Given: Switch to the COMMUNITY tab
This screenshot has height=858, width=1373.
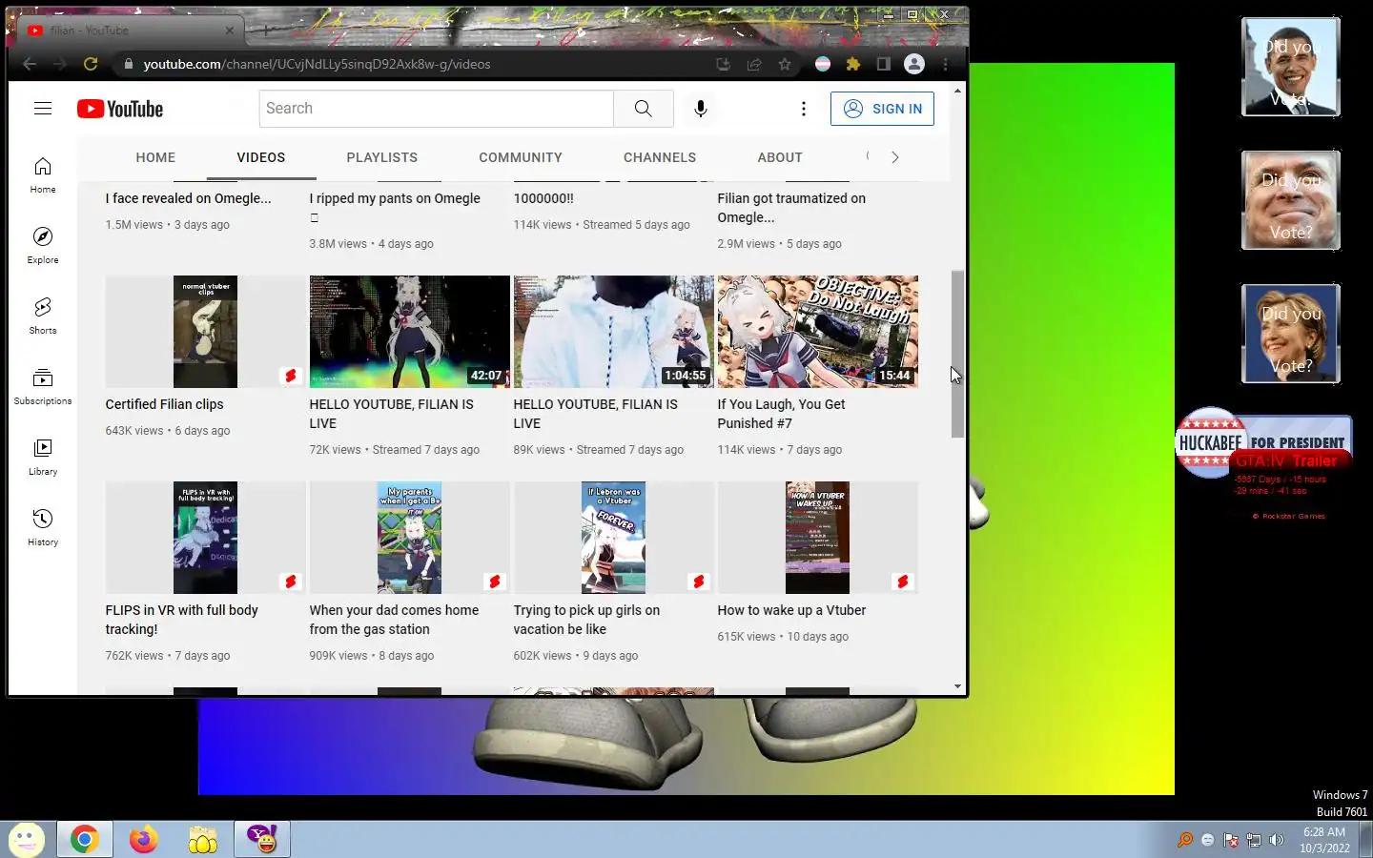Looking at the screenshot, I should 521,157.
